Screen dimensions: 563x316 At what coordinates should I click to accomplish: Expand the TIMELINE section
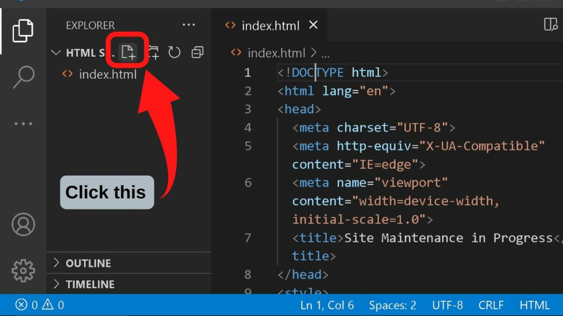(129, 284)
